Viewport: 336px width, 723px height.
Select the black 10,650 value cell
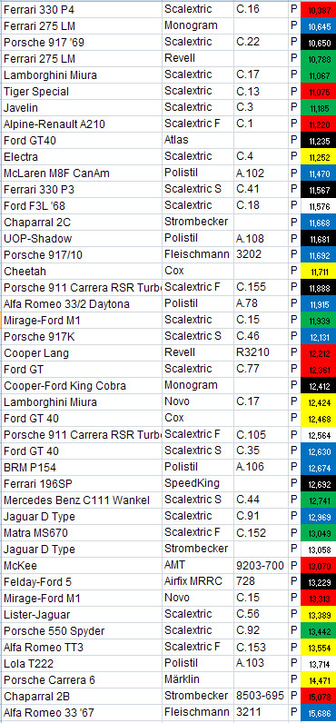(x=318, y=43)
